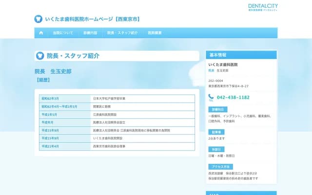Viewport: 312px width, 195px height.
Task: Click the 基本情報 sidebar header
Action: 218,54
